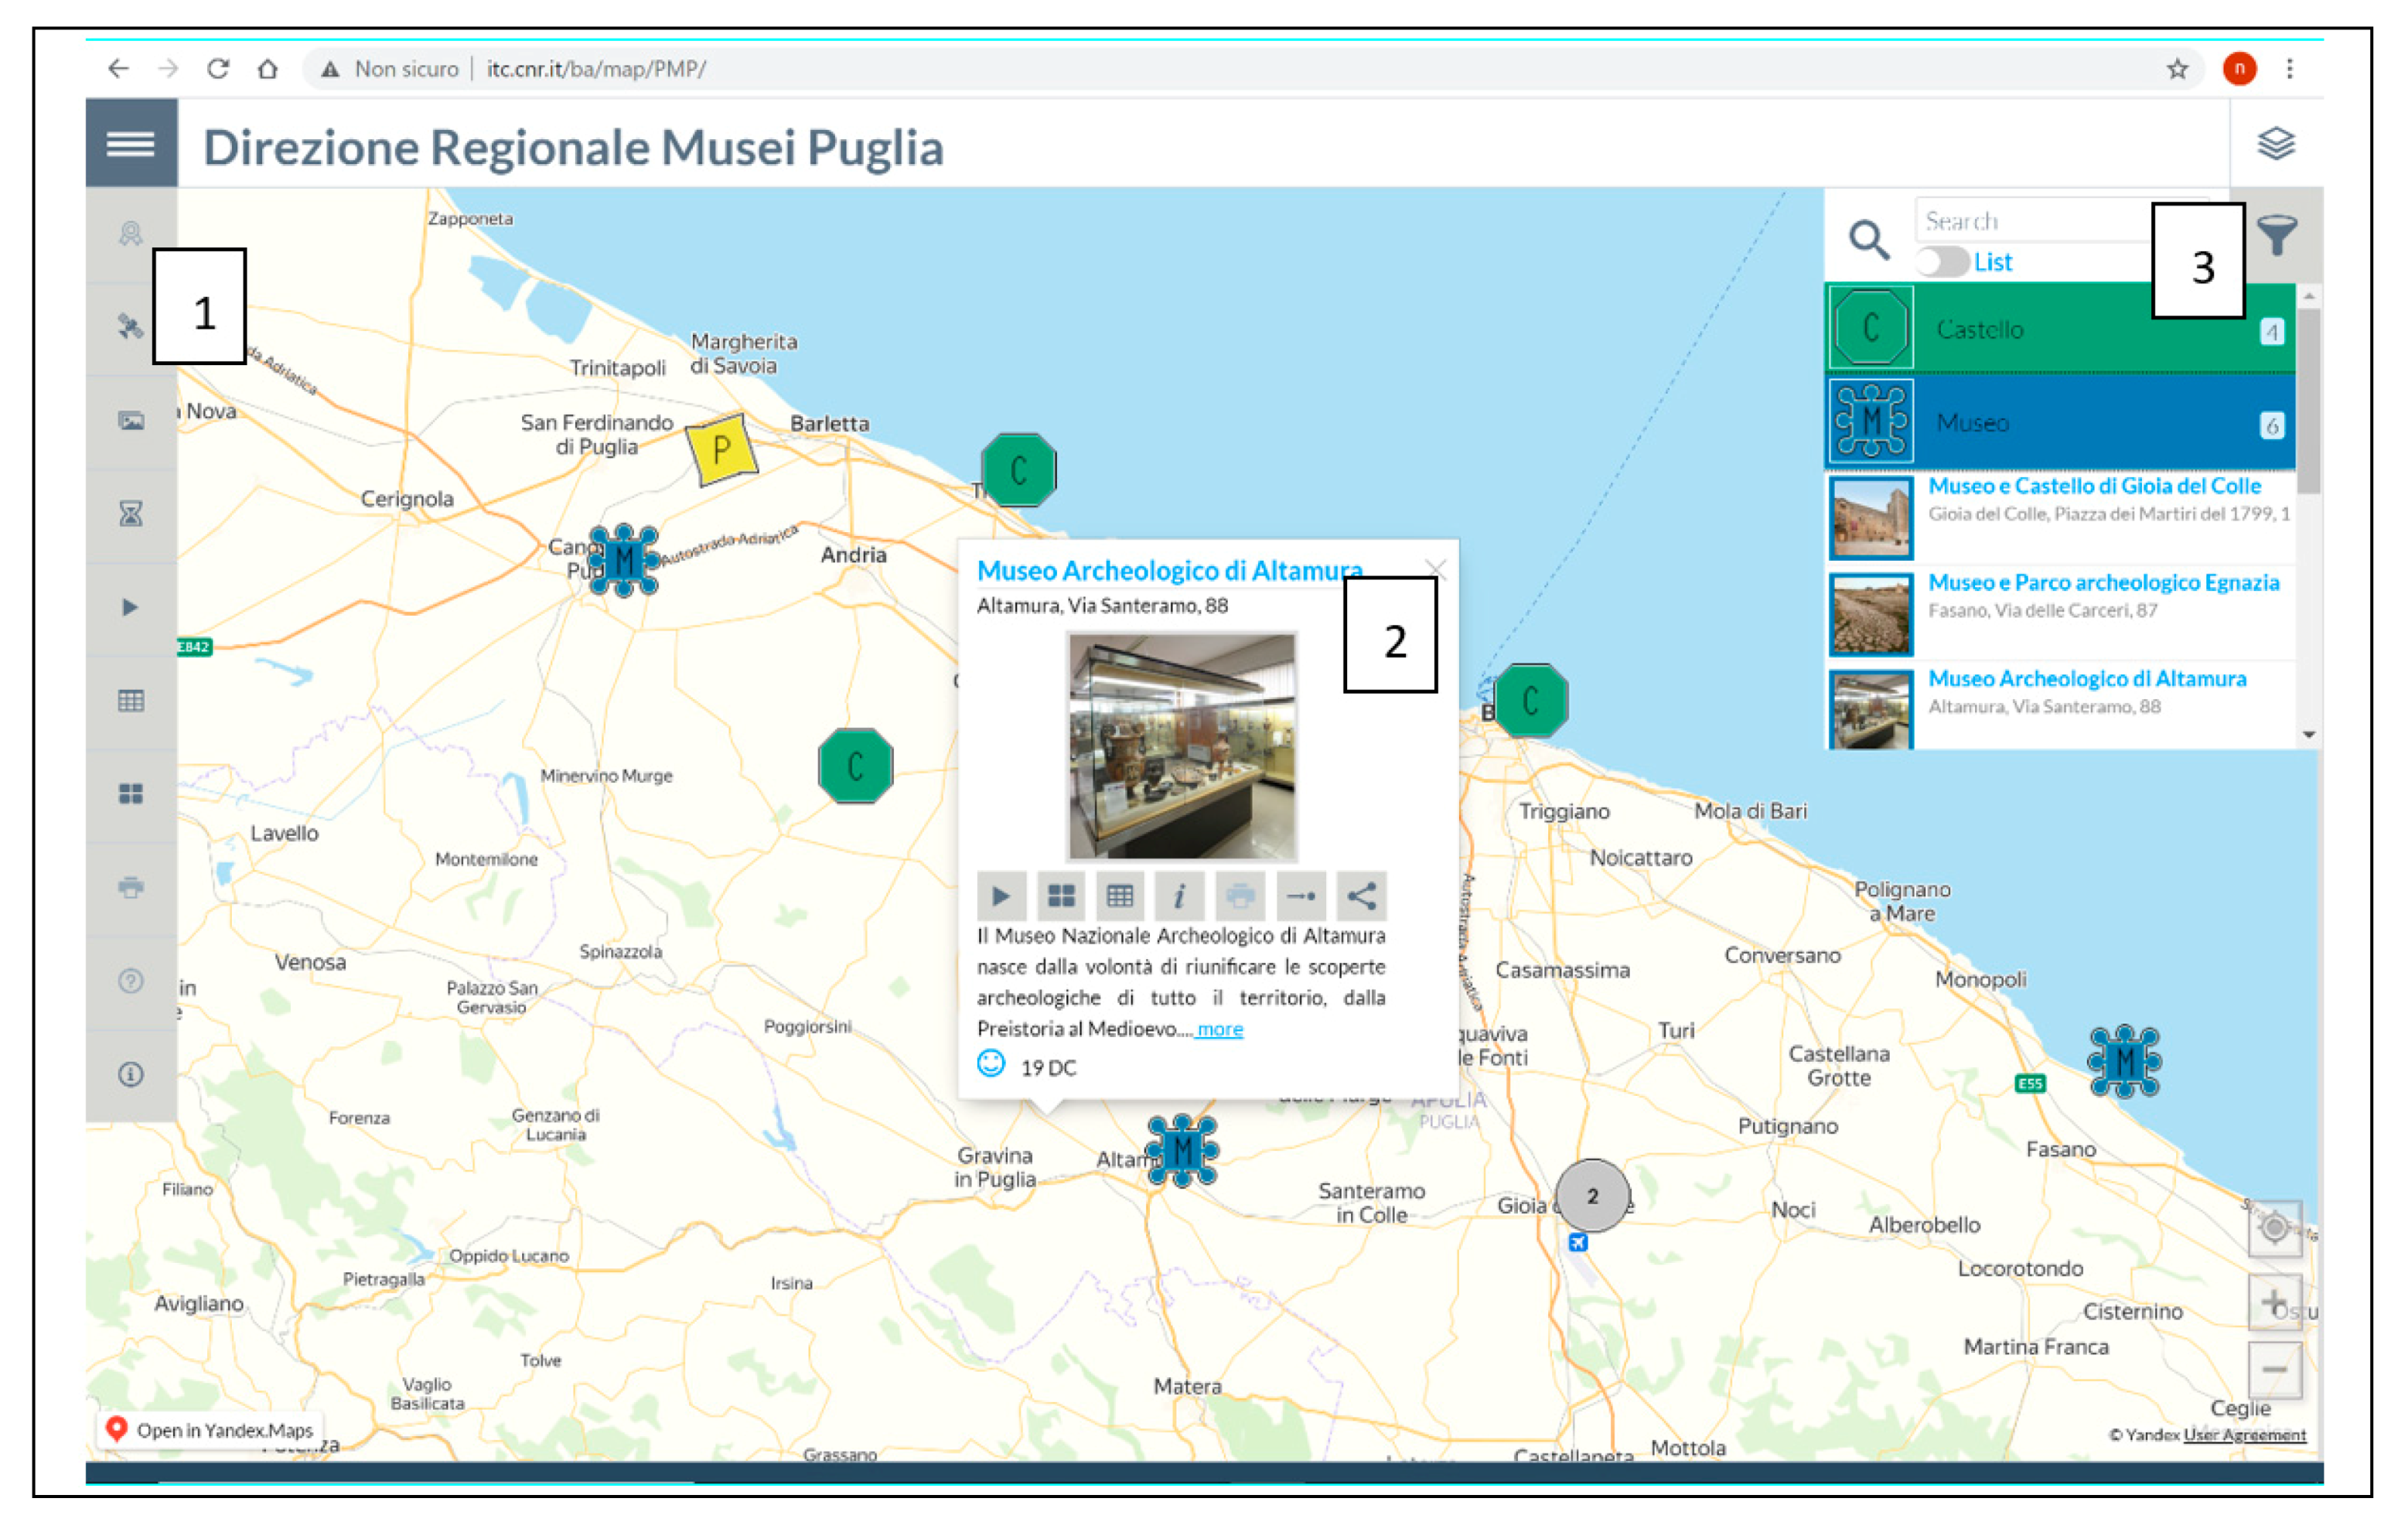The width and height of the screenshot is (2408, 1529).
Task: Open Museo e Parco archeologico Egnazia entry
Action: click(x=2103, y=583)
